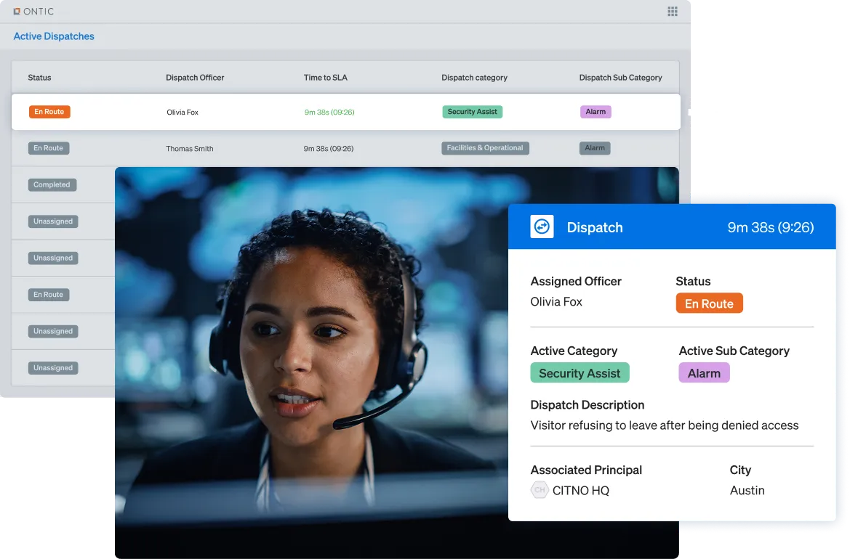The width and height of the screenshot is (850, 559).
Task: Click the Dispatch category column header
Action: tap(474, 78)
